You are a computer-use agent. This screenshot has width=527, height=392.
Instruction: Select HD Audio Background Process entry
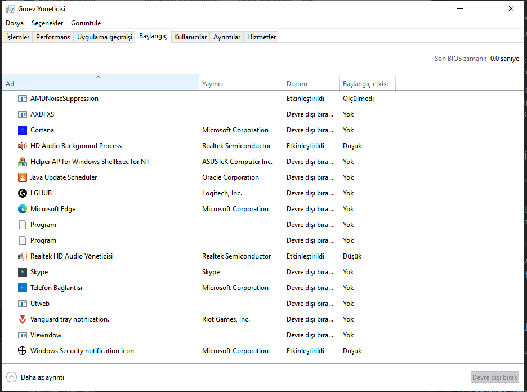point(76,146)
